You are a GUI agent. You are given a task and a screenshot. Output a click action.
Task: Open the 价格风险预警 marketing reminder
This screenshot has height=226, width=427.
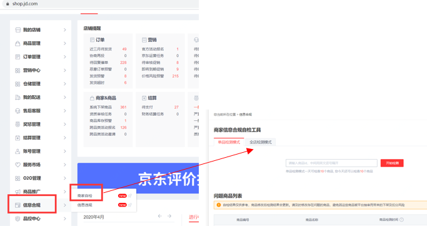coord(153,76)
